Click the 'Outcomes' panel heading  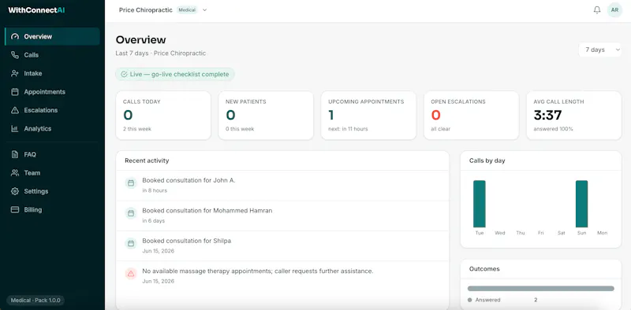pyautogui.click(x=484, y=269)
